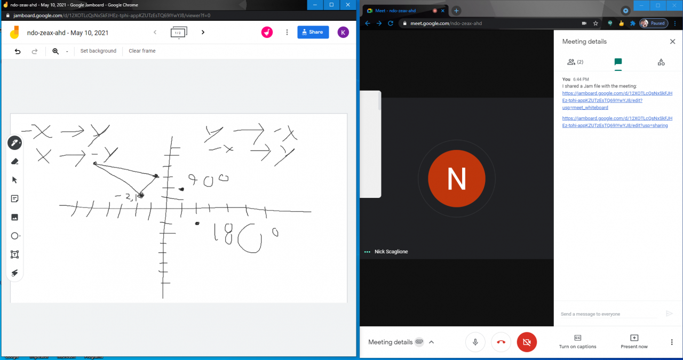
Task: Click the Jamboard logo icon
Action: coord(14,33)
